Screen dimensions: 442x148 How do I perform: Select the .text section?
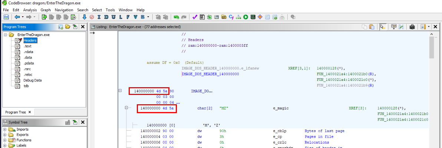pos(27,46)
